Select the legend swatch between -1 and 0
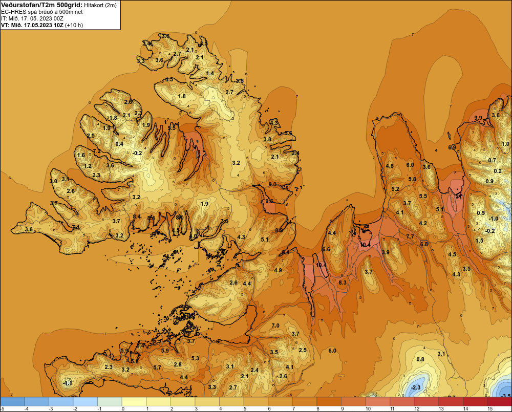 click(x=110, y=402)
